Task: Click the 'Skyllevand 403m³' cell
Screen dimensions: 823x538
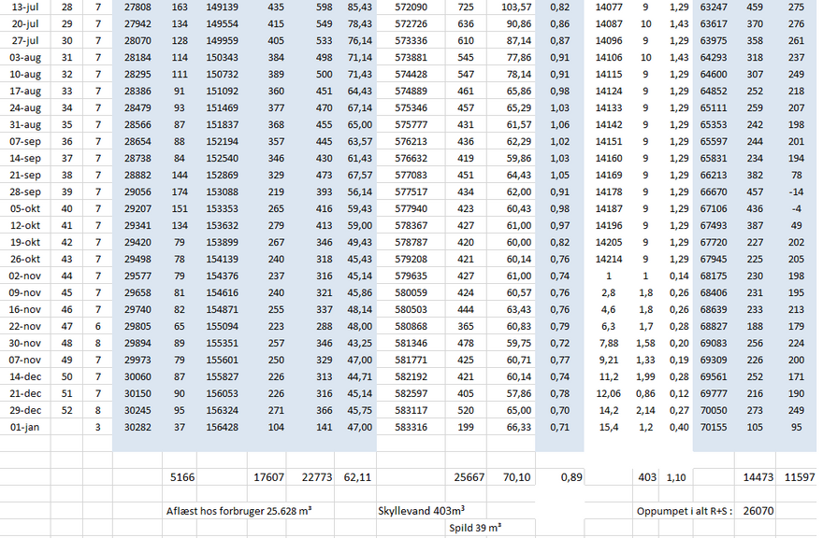Action: click(x=421, y=511)
